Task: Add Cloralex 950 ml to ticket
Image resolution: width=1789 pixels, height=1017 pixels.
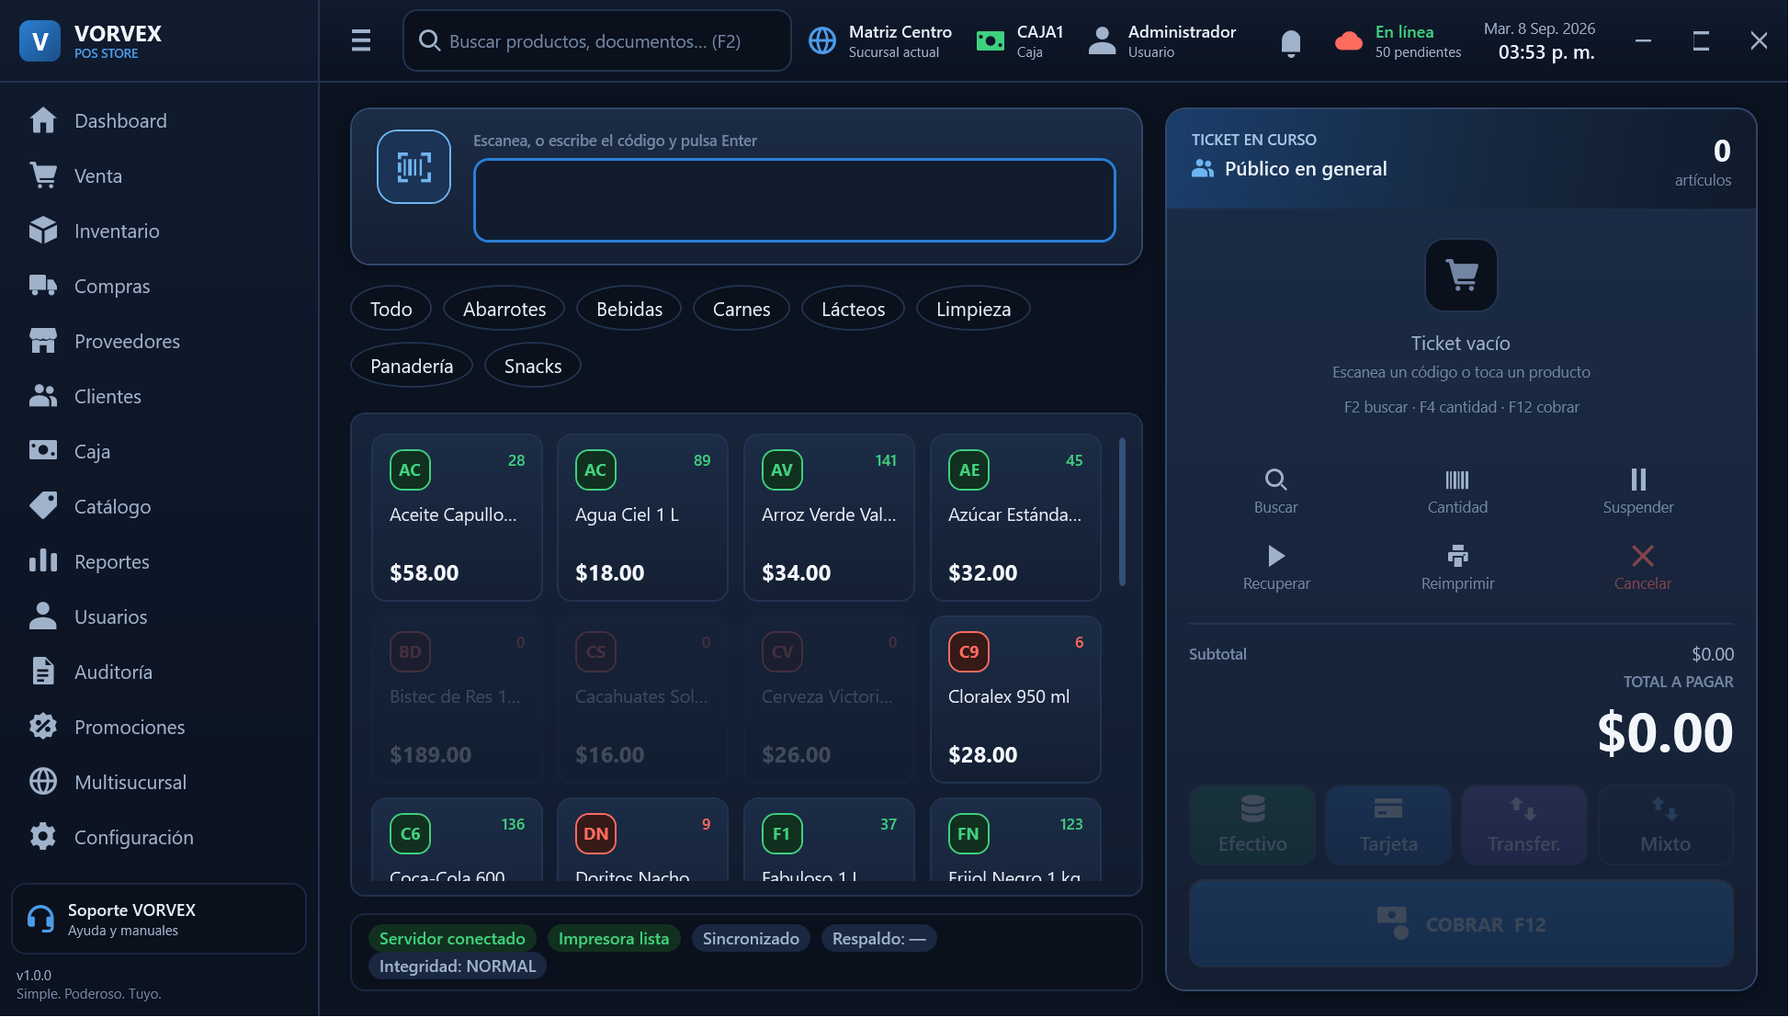Action: pos(1015,699)
